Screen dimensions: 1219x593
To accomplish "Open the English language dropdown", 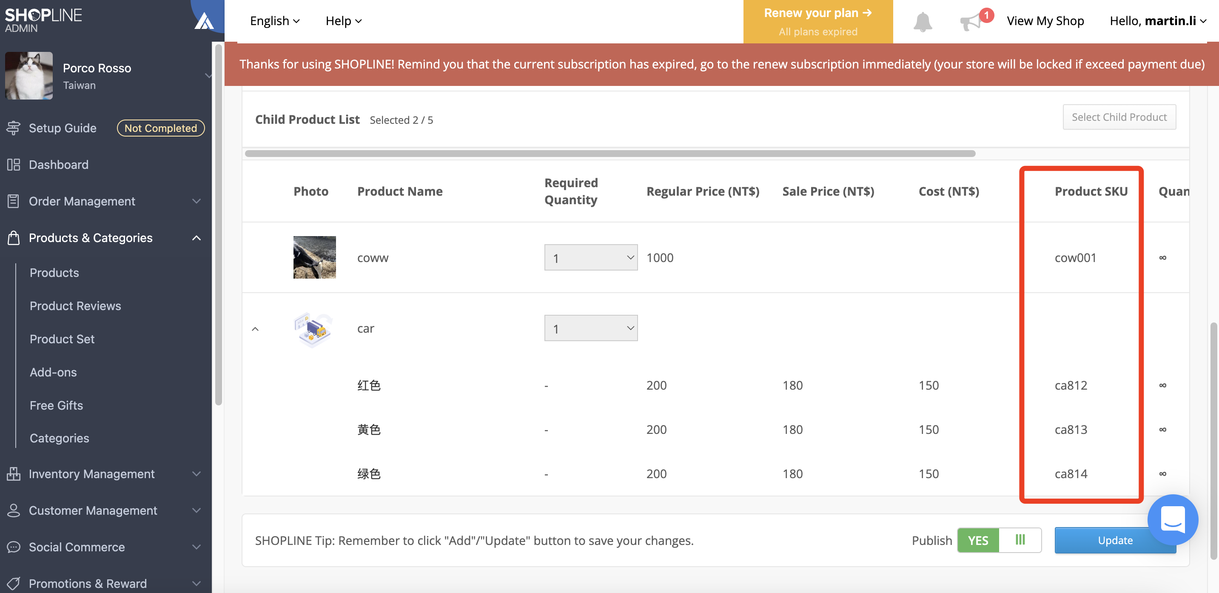I will pos(275,21).
